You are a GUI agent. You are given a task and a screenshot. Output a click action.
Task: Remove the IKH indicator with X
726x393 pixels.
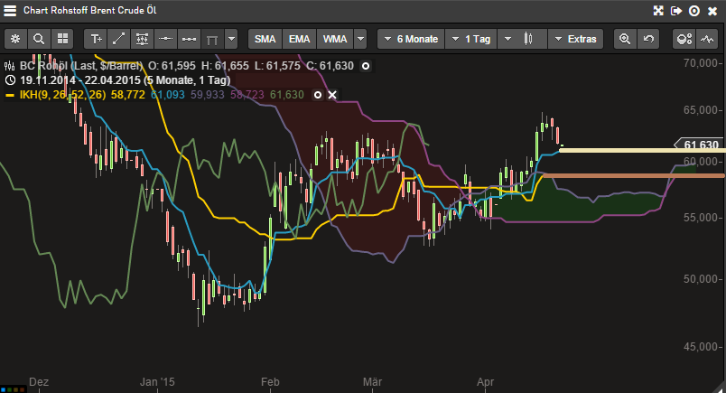click(331, 95)
